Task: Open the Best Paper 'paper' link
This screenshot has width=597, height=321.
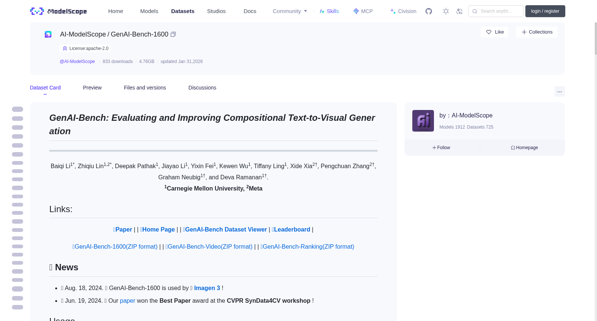Action: 128,301
